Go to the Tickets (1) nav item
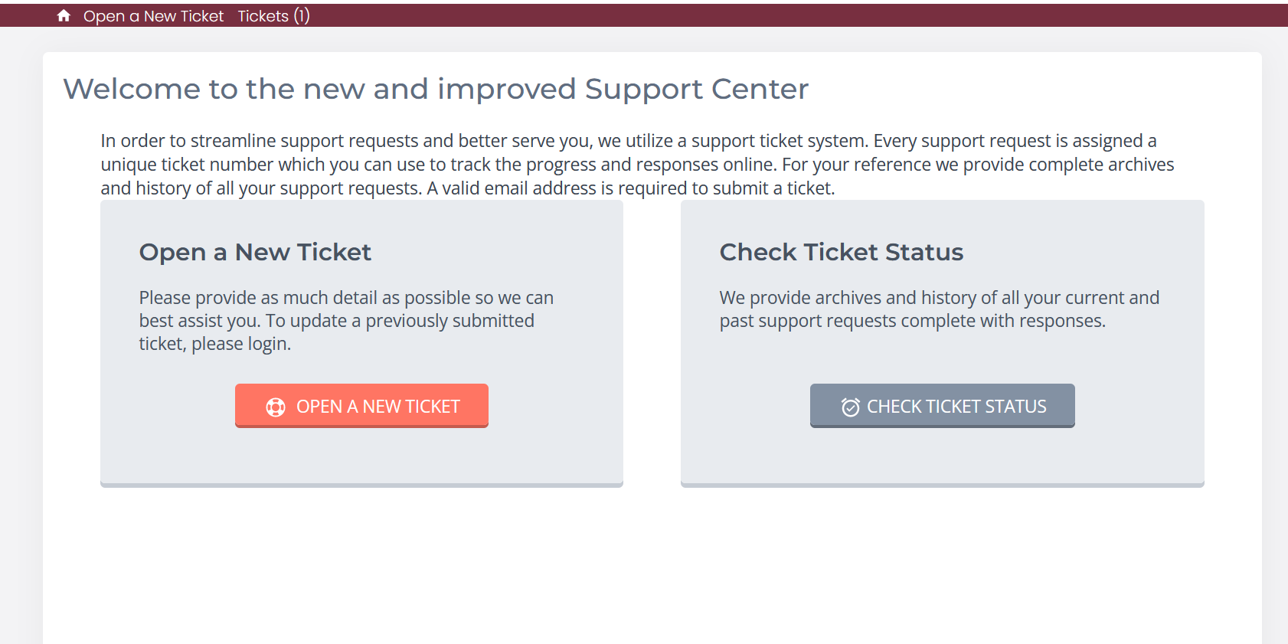This screenshot has width=1288, height=644. [x=273, y=16]
